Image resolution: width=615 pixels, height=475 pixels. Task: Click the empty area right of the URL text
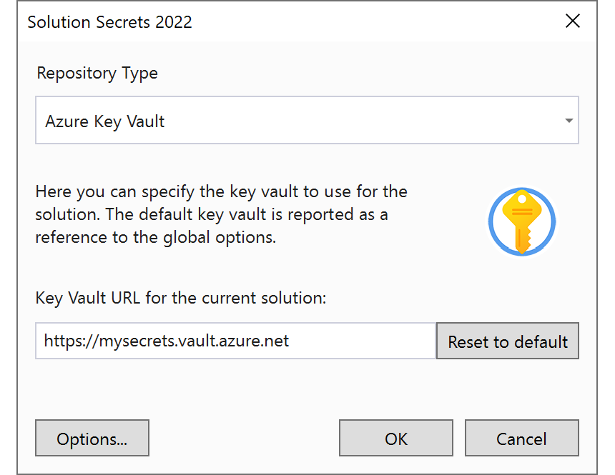point(361,341)
